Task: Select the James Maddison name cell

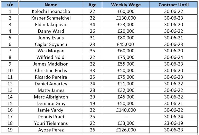Action: coord(51,64)
